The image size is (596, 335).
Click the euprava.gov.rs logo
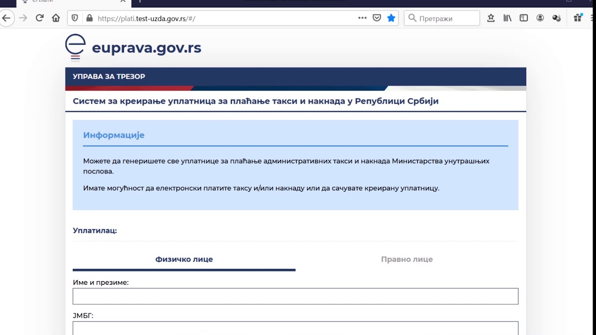(133, 47)
